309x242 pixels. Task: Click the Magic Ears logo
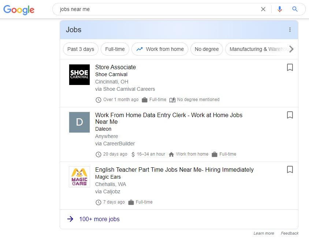[79, 177]
